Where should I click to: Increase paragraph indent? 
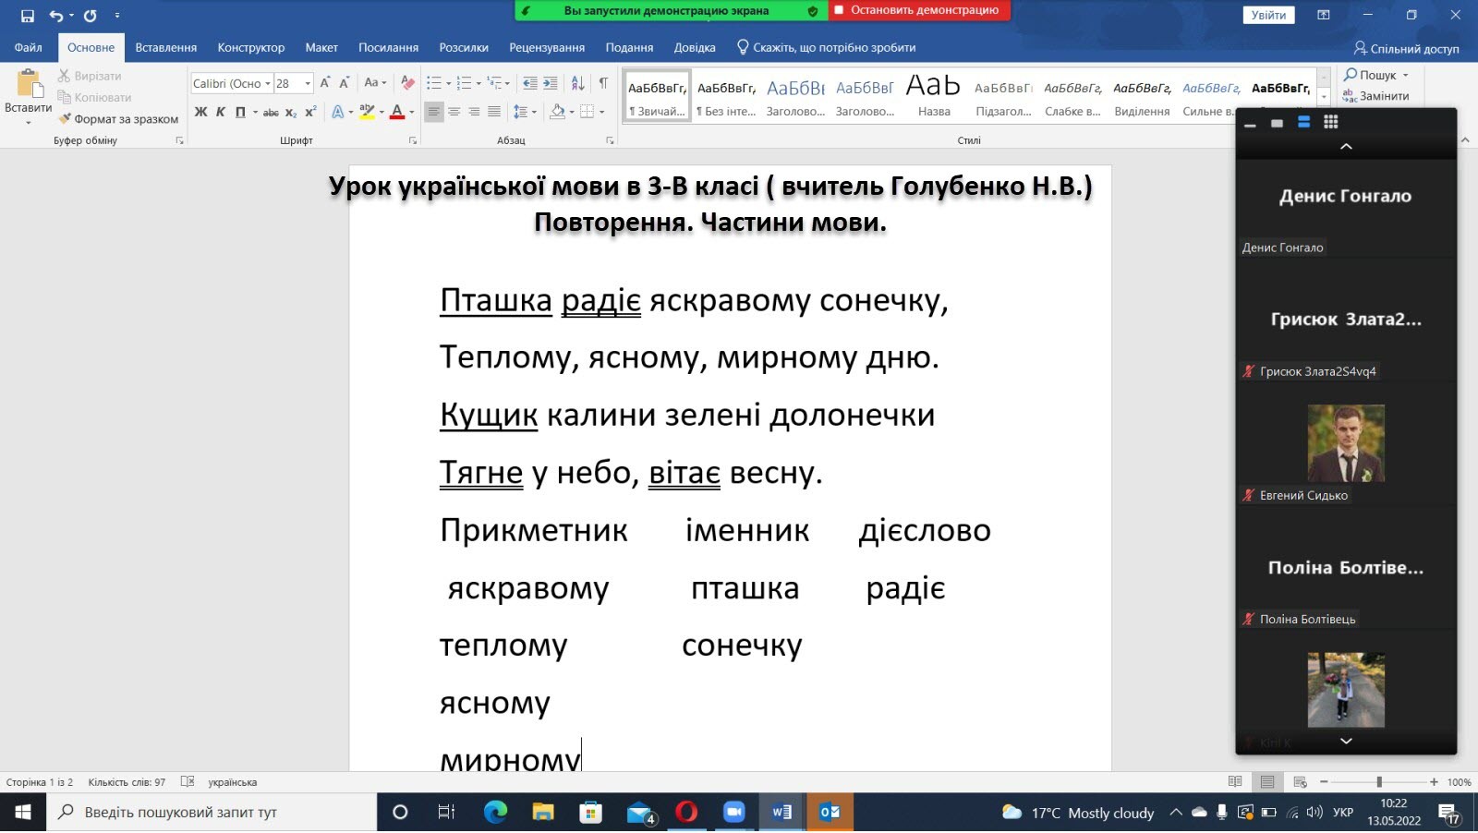(x=551, y=83)
